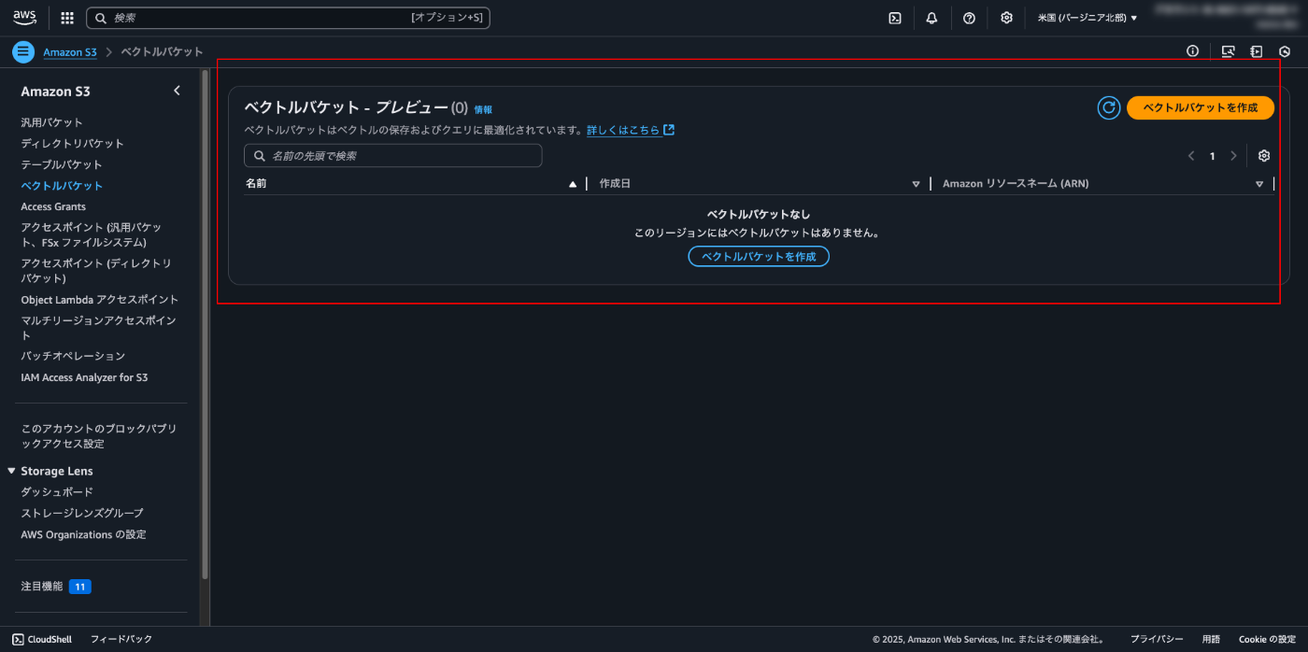Image resolution: width=1308 pixels, height=652 pixels.
Task: Refresh the vector buckets list
Action: coord(1109,107)
